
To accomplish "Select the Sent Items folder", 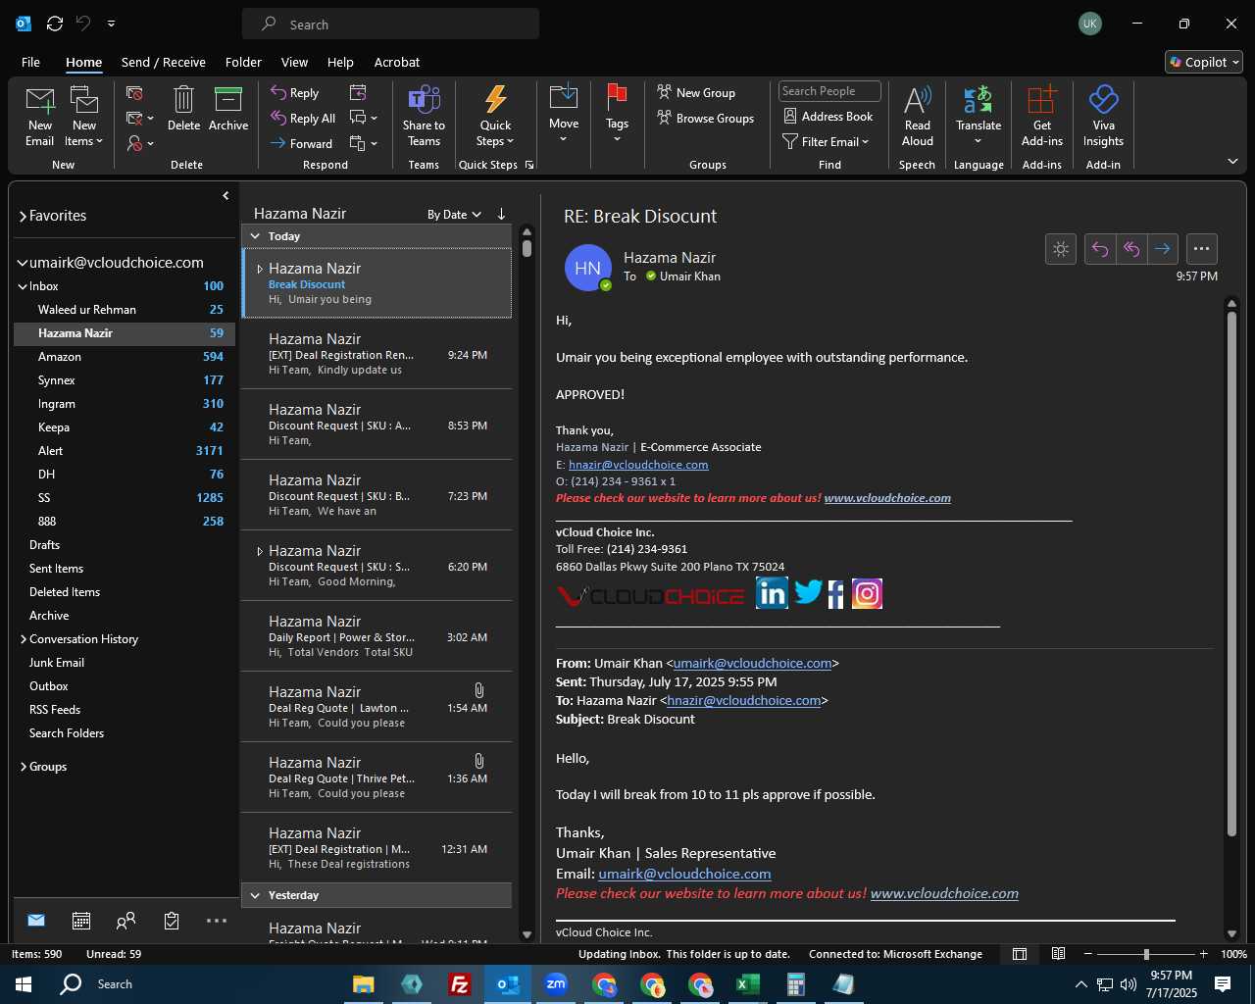I will (124, 569).
